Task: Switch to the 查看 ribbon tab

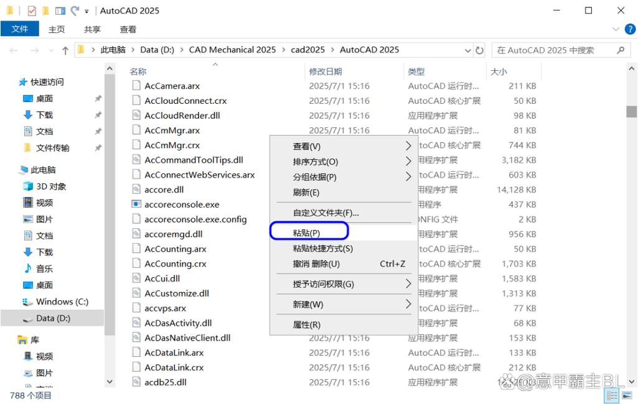Action: tap(128, 29)
